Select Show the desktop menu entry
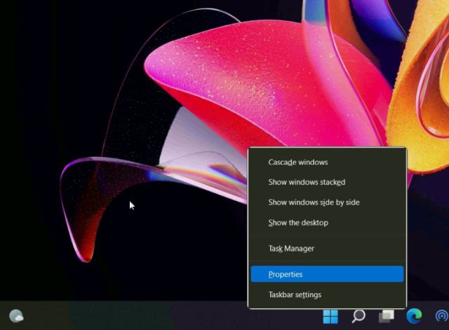449x330 pixels. (297, 223)
